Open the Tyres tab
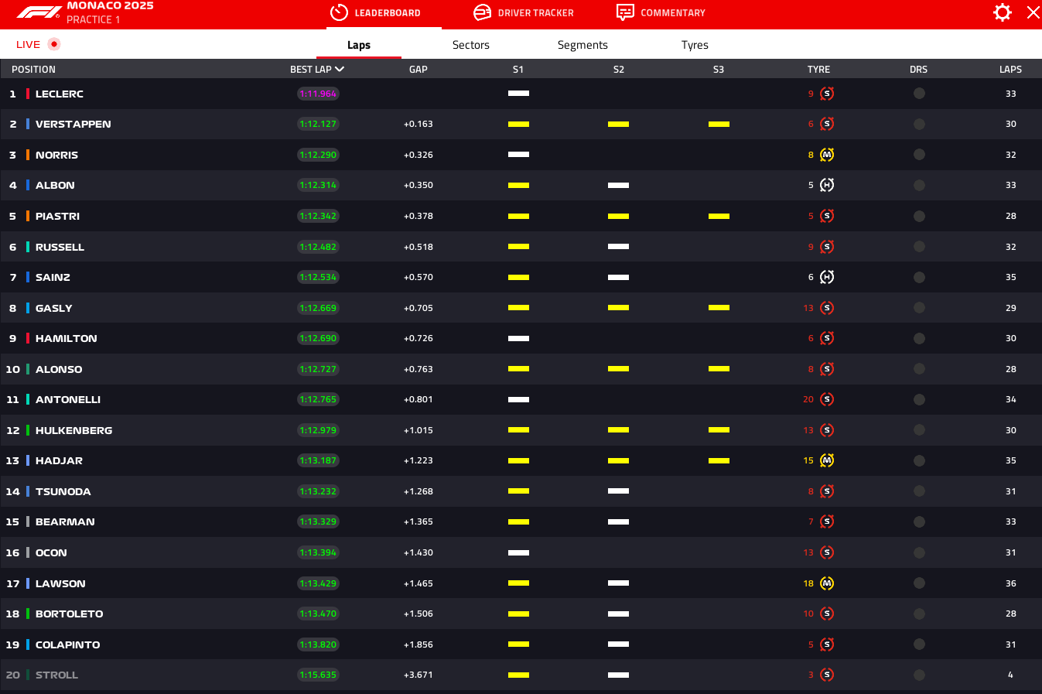 (x=695, y=45)
